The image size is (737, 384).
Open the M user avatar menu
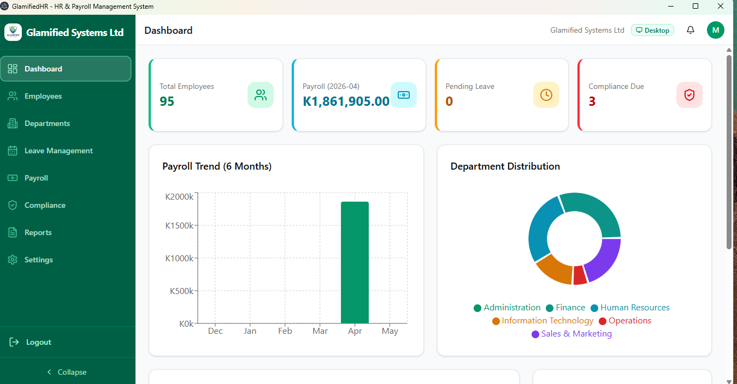point(716,30)
